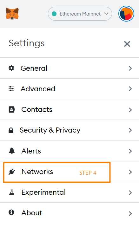Open the Security & Privacy entry

click(69, 130)
